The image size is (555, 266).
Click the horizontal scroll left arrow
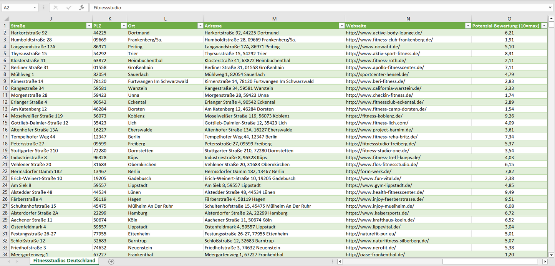[340, 261]
